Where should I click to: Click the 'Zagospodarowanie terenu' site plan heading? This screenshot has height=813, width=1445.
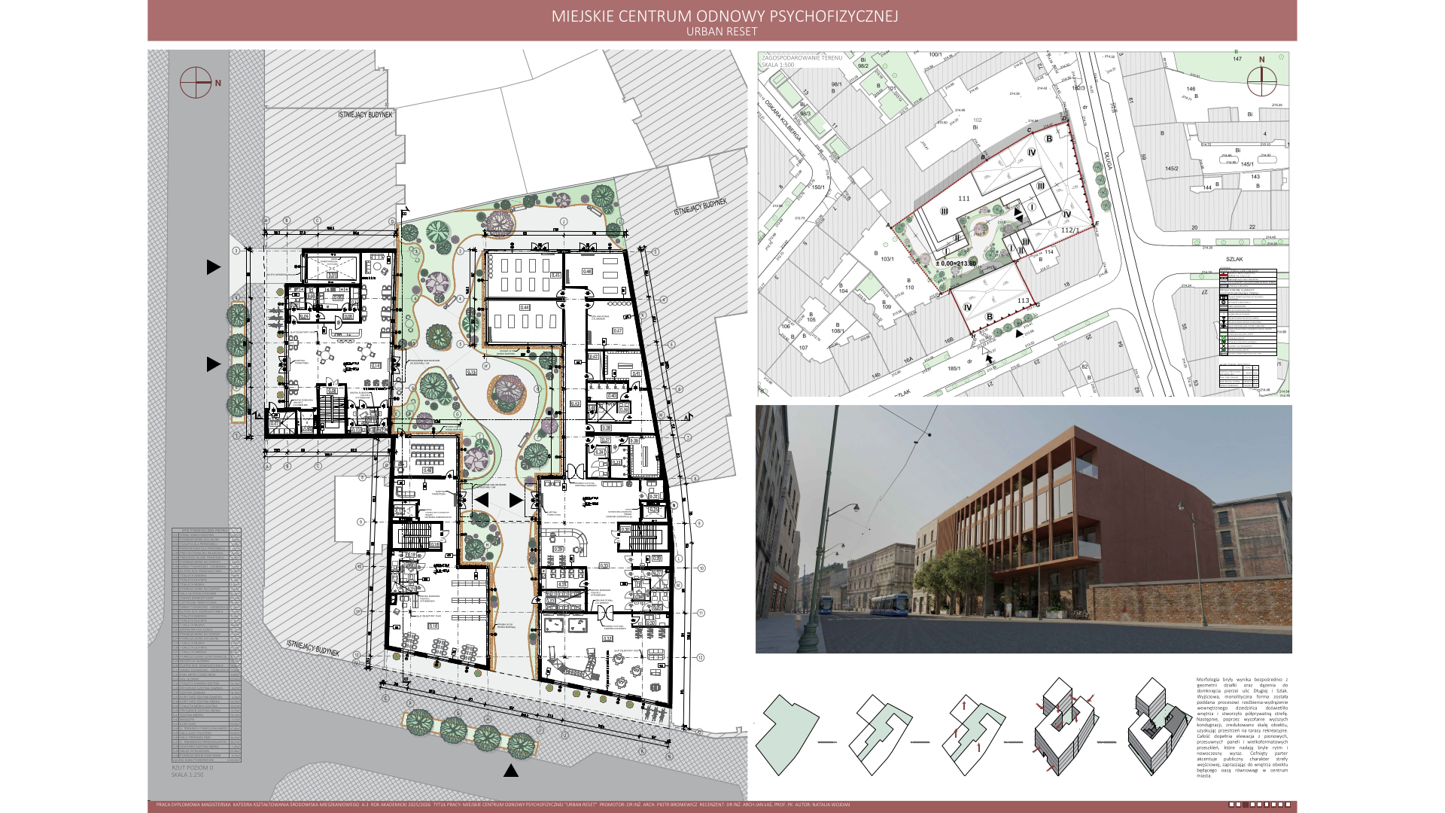[x=802, y=58]
